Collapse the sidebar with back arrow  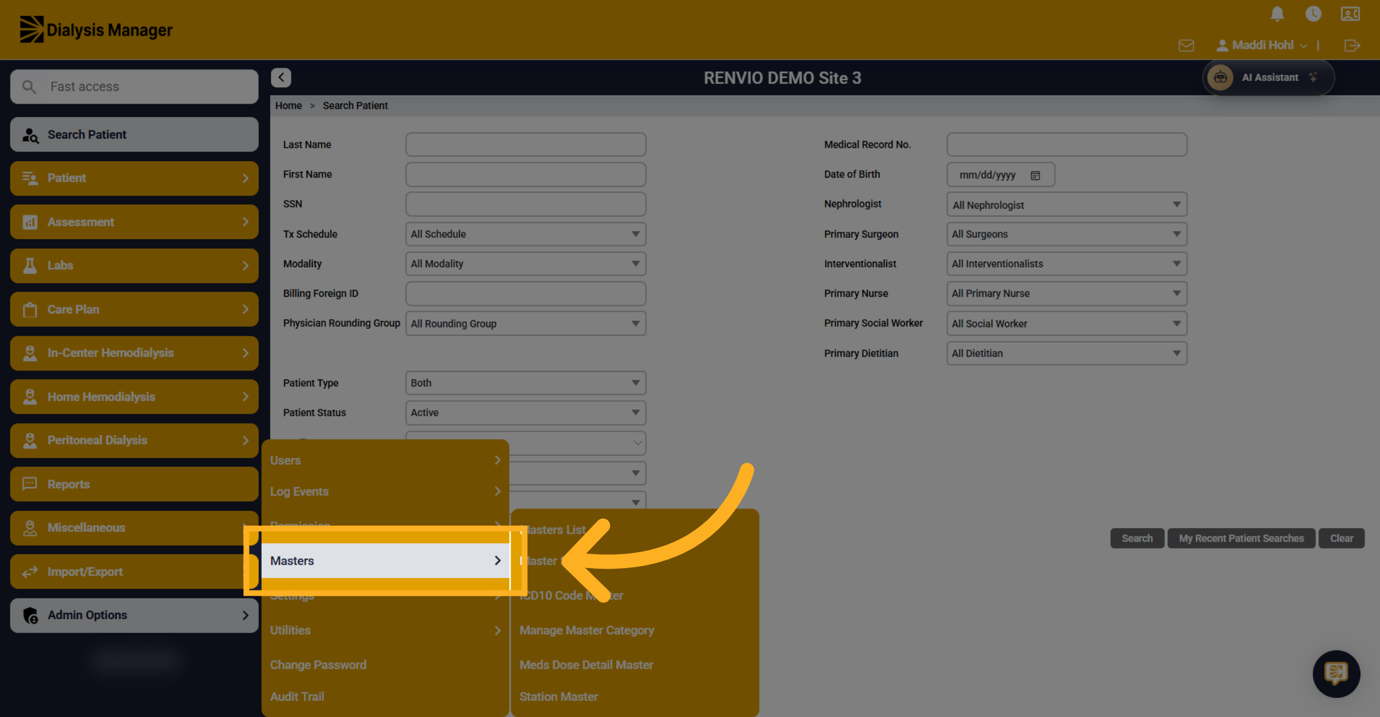pos(281,78)
